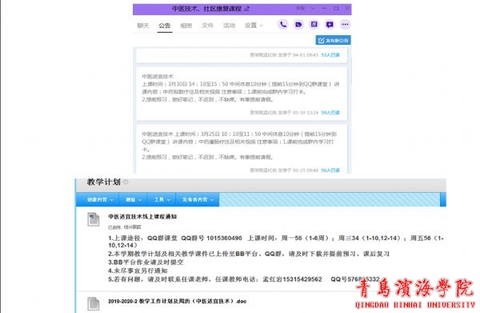
Task: Select the 公告 tab
Action: (164, 26)
